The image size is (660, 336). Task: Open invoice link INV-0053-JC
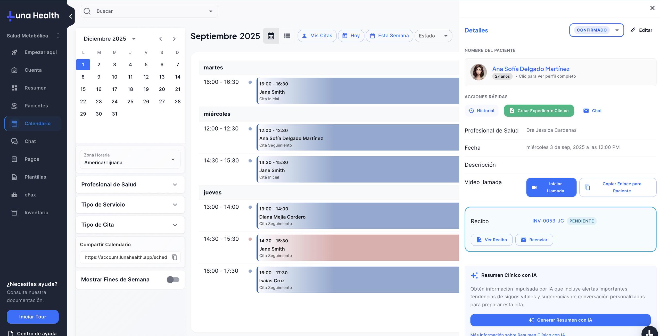(x=548, y=221)
